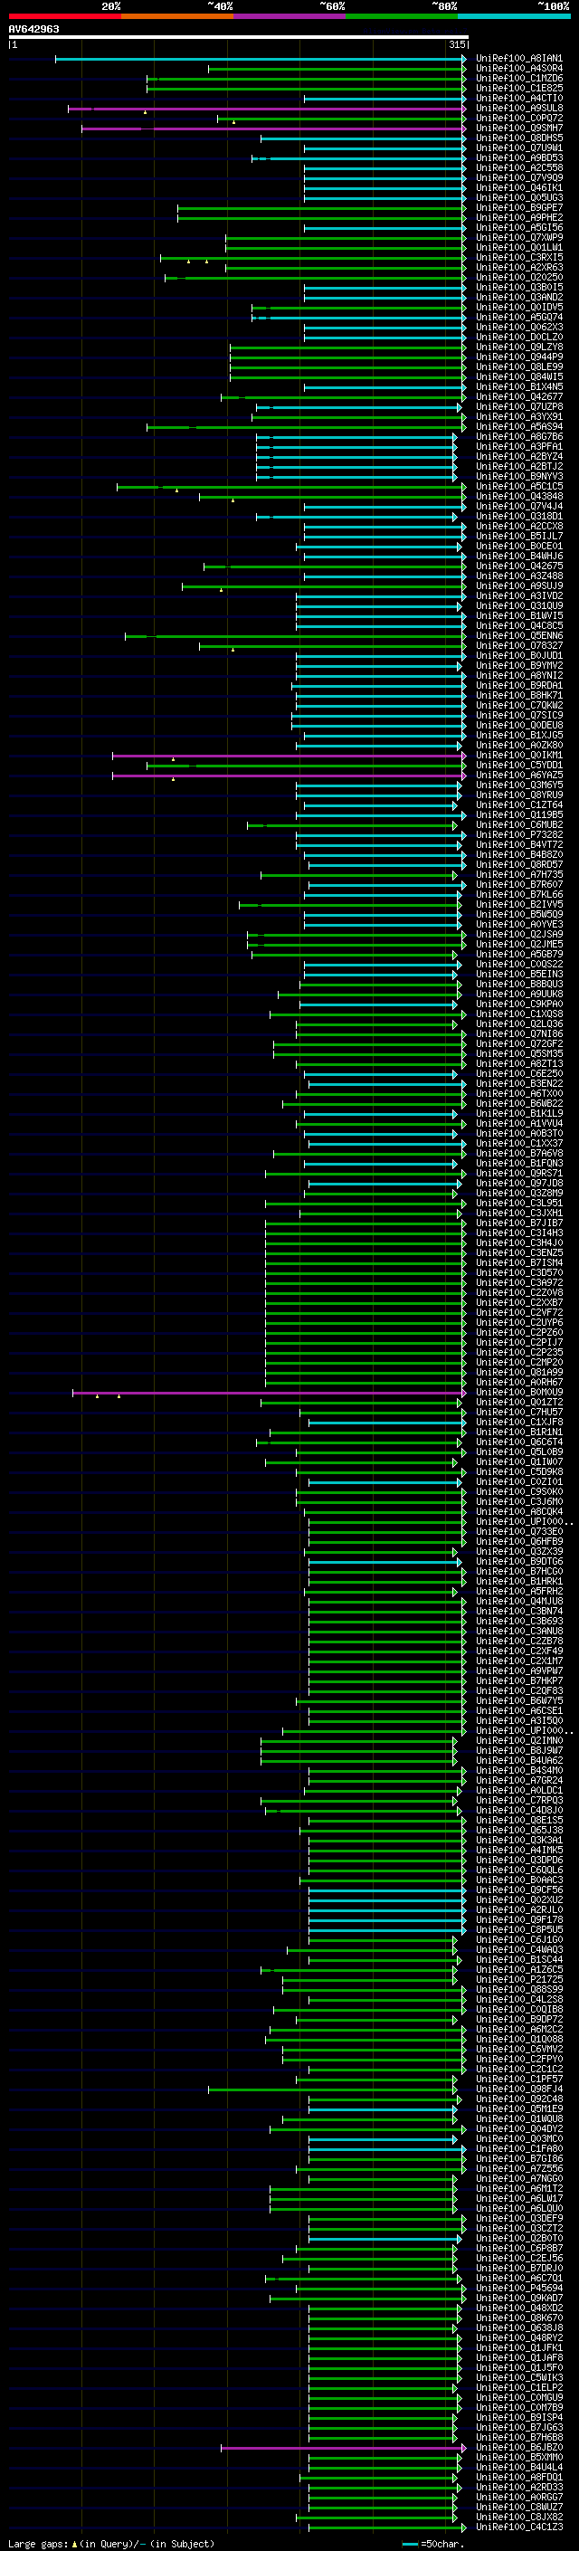The width and height of the screenshot is (579, 2551).
Task: Click the UniRef100_C0PQ72 label
Action: point(519,118)
